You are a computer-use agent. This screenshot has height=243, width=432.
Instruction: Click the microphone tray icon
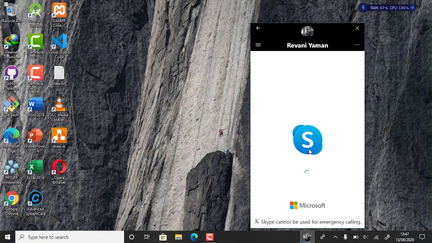click(x=345, y=237)
